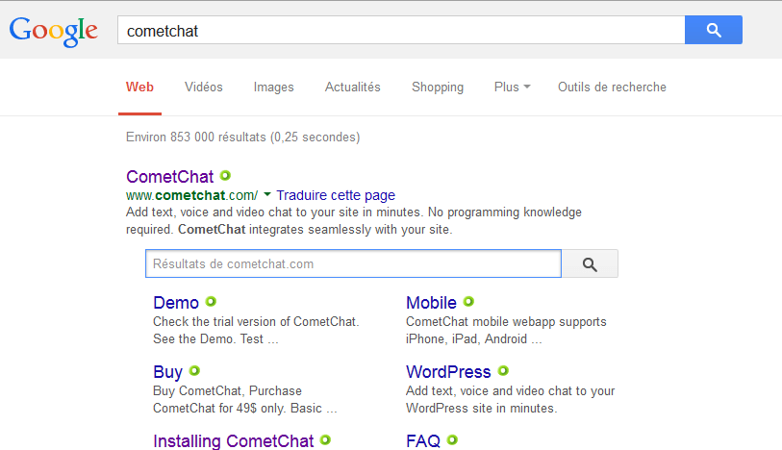Click the blue Google search magnifier button
Viewport: 782px width, 450px height.
713,30
